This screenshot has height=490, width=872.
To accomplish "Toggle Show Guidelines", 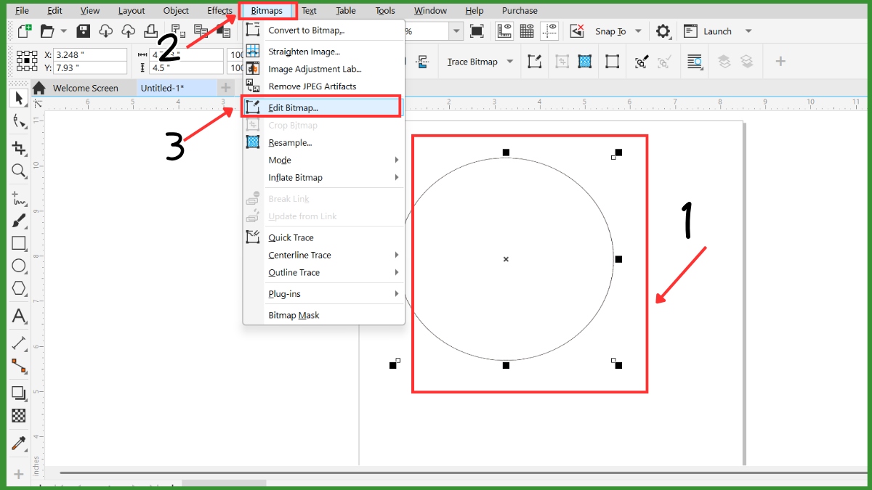I will [550, 31].
